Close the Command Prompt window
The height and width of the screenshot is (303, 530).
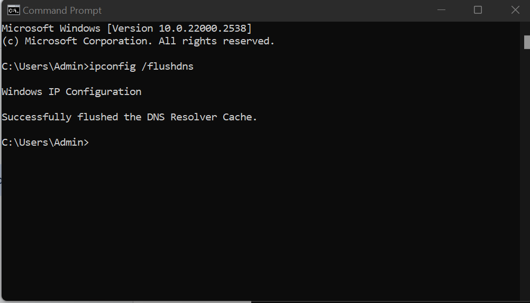pos(515,10)
